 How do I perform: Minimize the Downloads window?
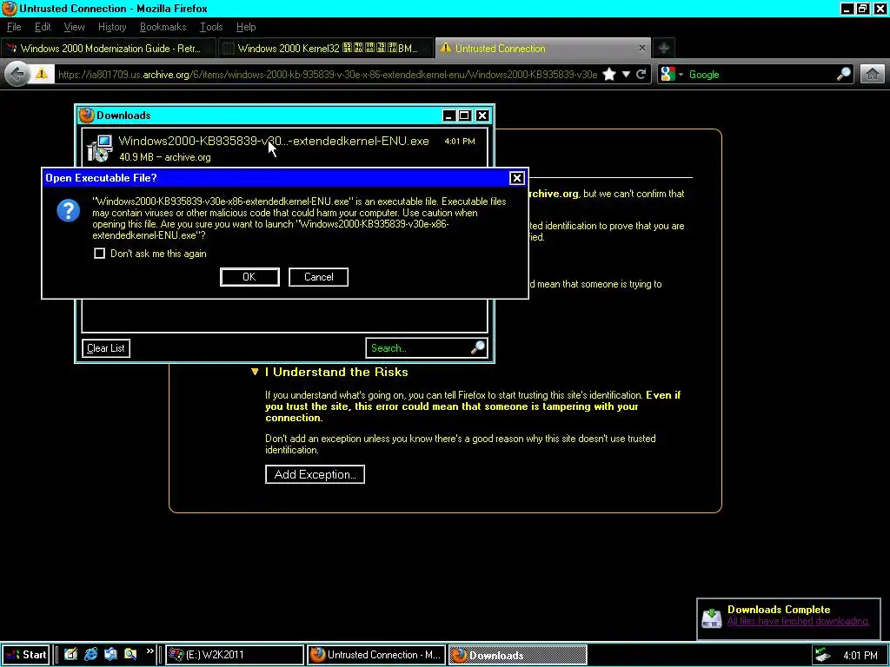[x=448, y=116]
